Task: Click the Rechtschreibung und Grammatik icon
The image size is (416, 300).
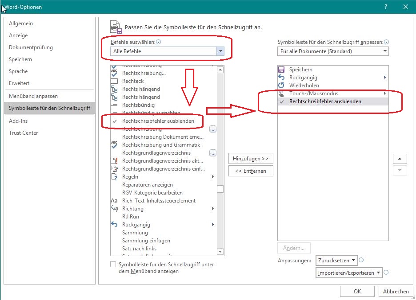Action: (x=114, y=145)
